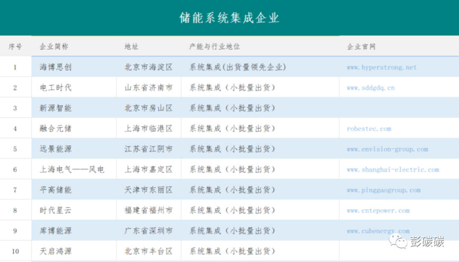Open the www.cntepower.com link
The width and height of the screenshot is (459, 262).
tap(378, 211)
